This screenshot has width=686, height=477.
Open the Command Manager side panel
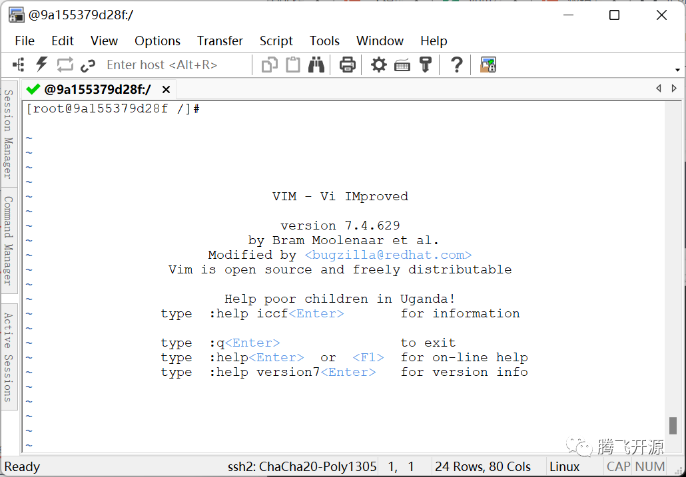coord(9,241)
